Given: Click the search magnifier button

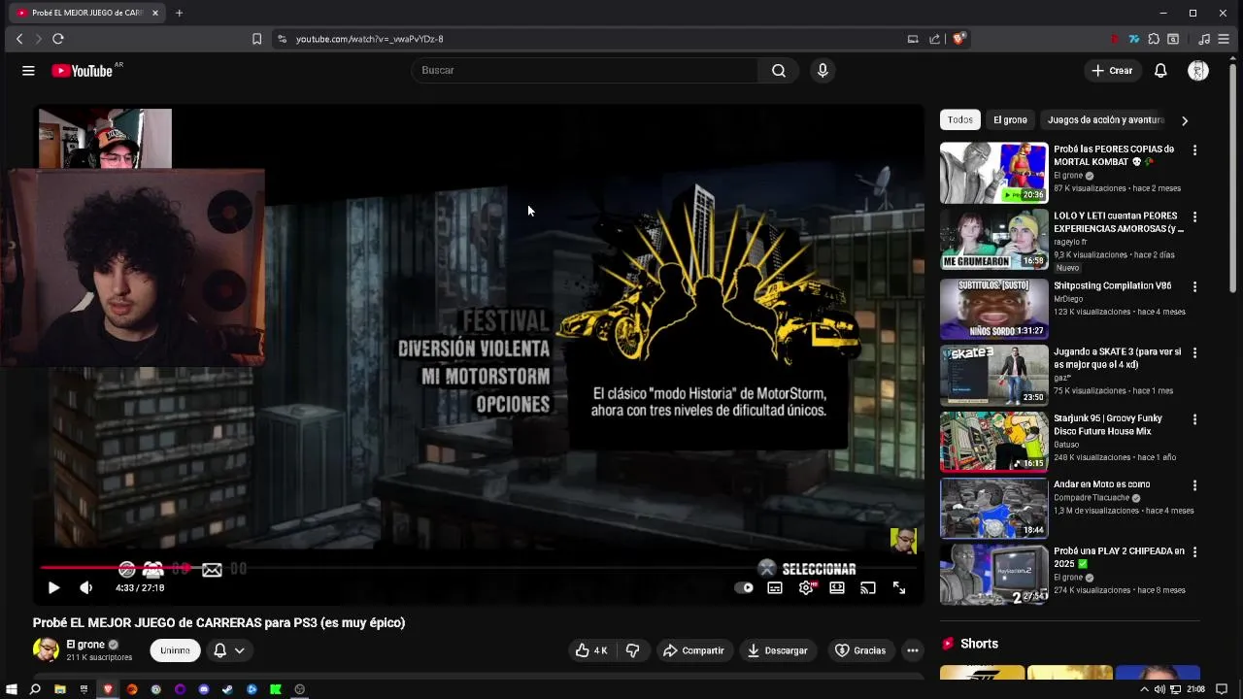Looking at the screenshot, I should click(778, 71).
